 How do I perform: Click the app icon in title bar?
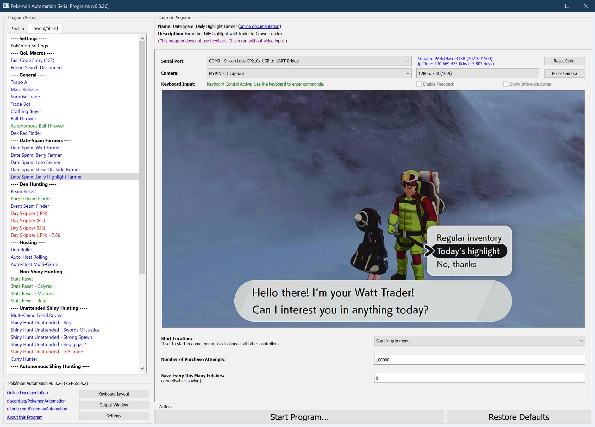click(x=6, y=6)
